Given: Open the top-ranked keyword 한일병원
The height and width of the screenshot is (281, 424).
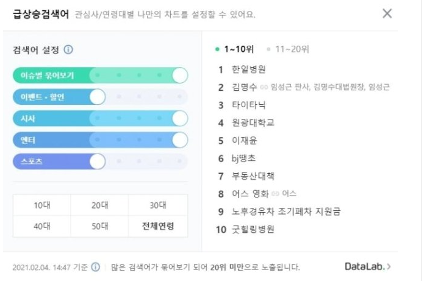Looking at the screenshot, I should click(x=249, y=69).
